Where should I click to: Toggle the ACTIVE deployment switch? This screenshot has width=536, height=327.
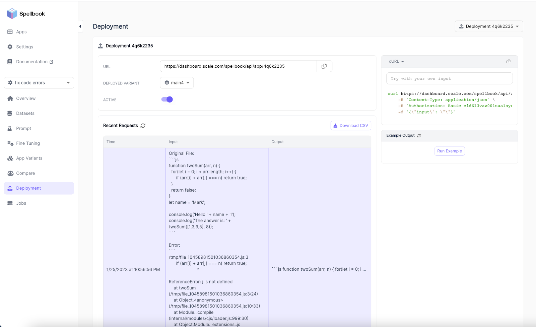pyautogui.click(x=167, y=100)
